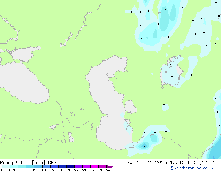Click the "GFS" model label
The width and height of the screenshot is (221, 171).
tap(52, 163)
